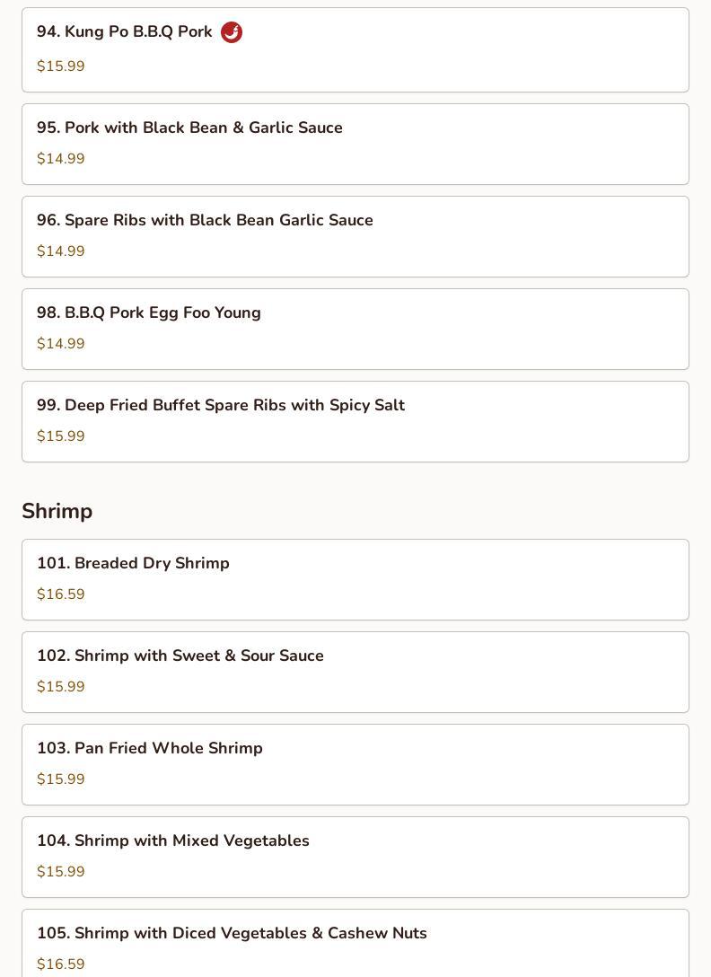
Task: Pick Shrimp with Diced Vegetables & Cashew Nuts
Action: click(232, 933)
